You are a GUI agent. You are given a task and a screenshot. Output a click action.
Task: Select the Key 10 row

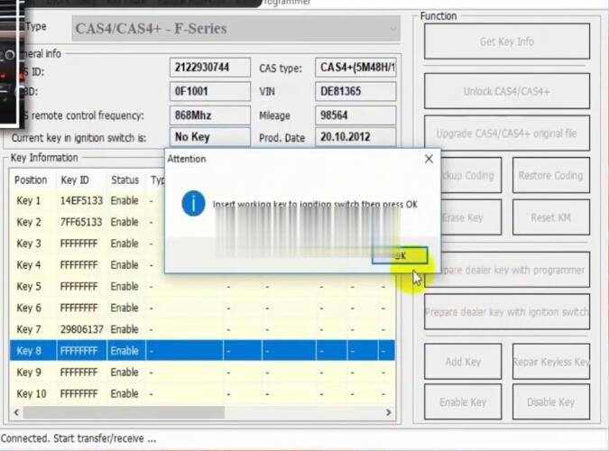pyautogui.click(x=202, y=393)
